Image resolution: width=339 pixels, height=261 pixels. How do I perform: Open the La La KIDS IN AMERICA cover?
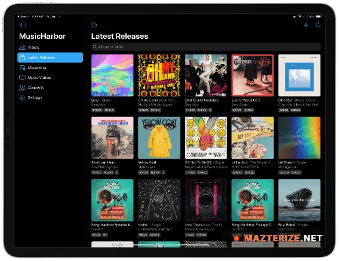(253, 138)
